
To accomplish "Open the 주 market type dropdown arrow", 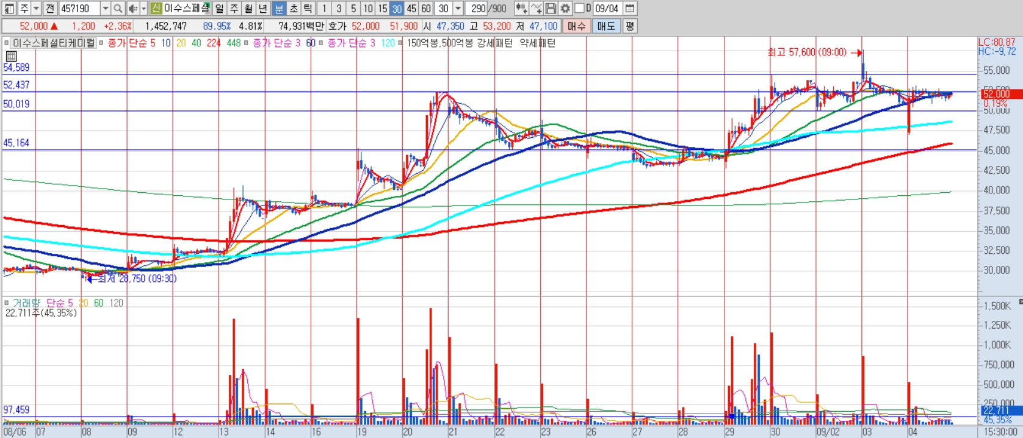I will (36, 9).
